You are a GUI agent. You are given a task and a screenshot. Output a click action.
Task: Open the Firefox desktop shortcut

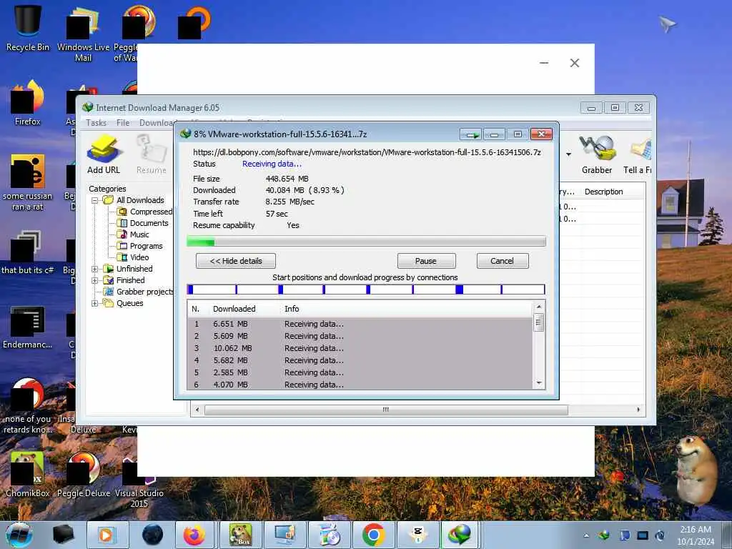point(28,103)
